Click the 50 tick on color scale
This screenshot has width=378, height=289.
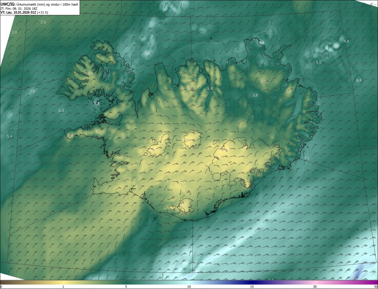[x=376, y=287]
